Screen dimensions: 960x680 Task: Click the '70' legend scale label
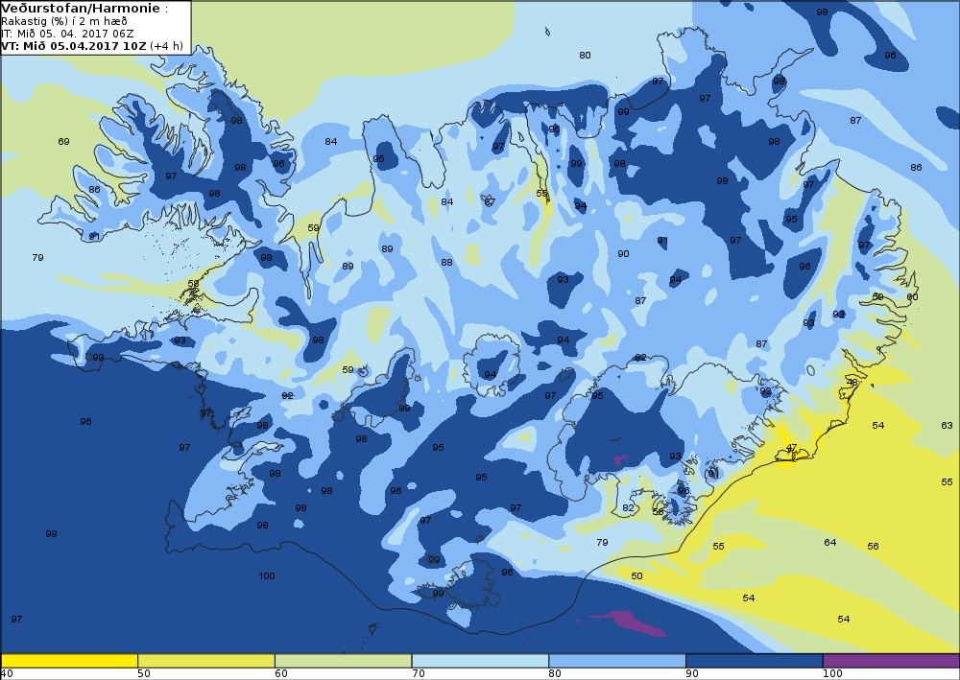[x=419, y=674]
